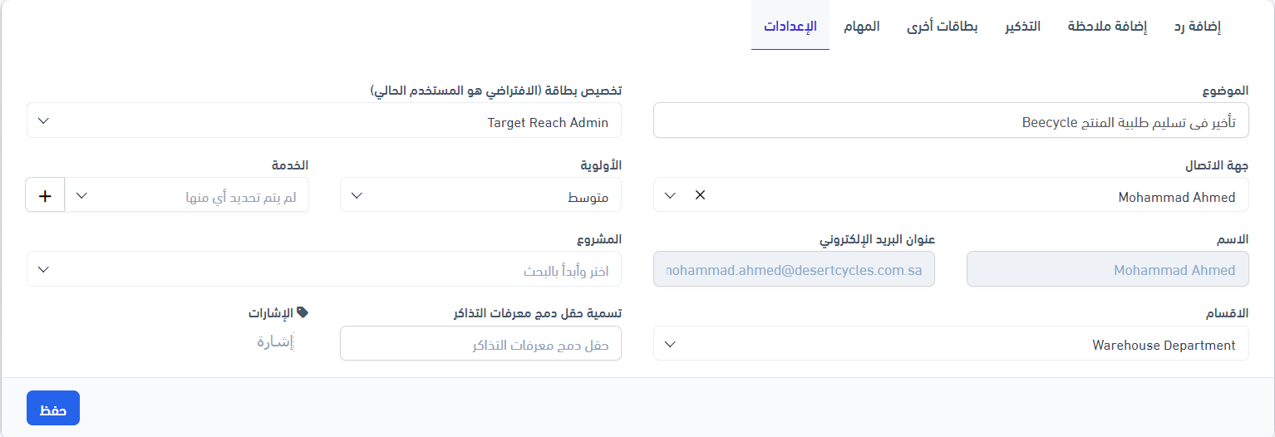Click the tag icon next to الإشارات
The width and height of the screenshot is (1275, 437).
tap(303, 312)
